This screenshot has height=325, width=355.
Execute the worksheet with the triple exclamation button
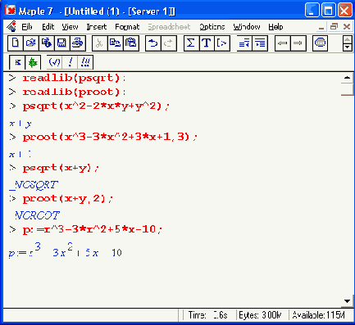pyautogui.click(x=85, y=62)
